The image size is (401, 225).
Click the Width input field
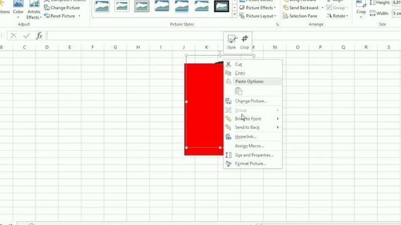(x=397, y=13)
